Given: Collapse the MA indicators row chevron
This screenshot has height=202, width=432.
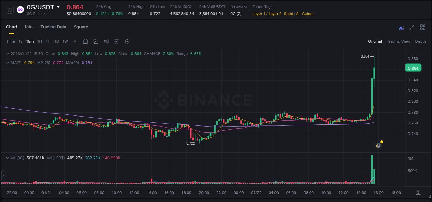Looking at the screenshot, I should pyautogui.click(x=7, y=63).
